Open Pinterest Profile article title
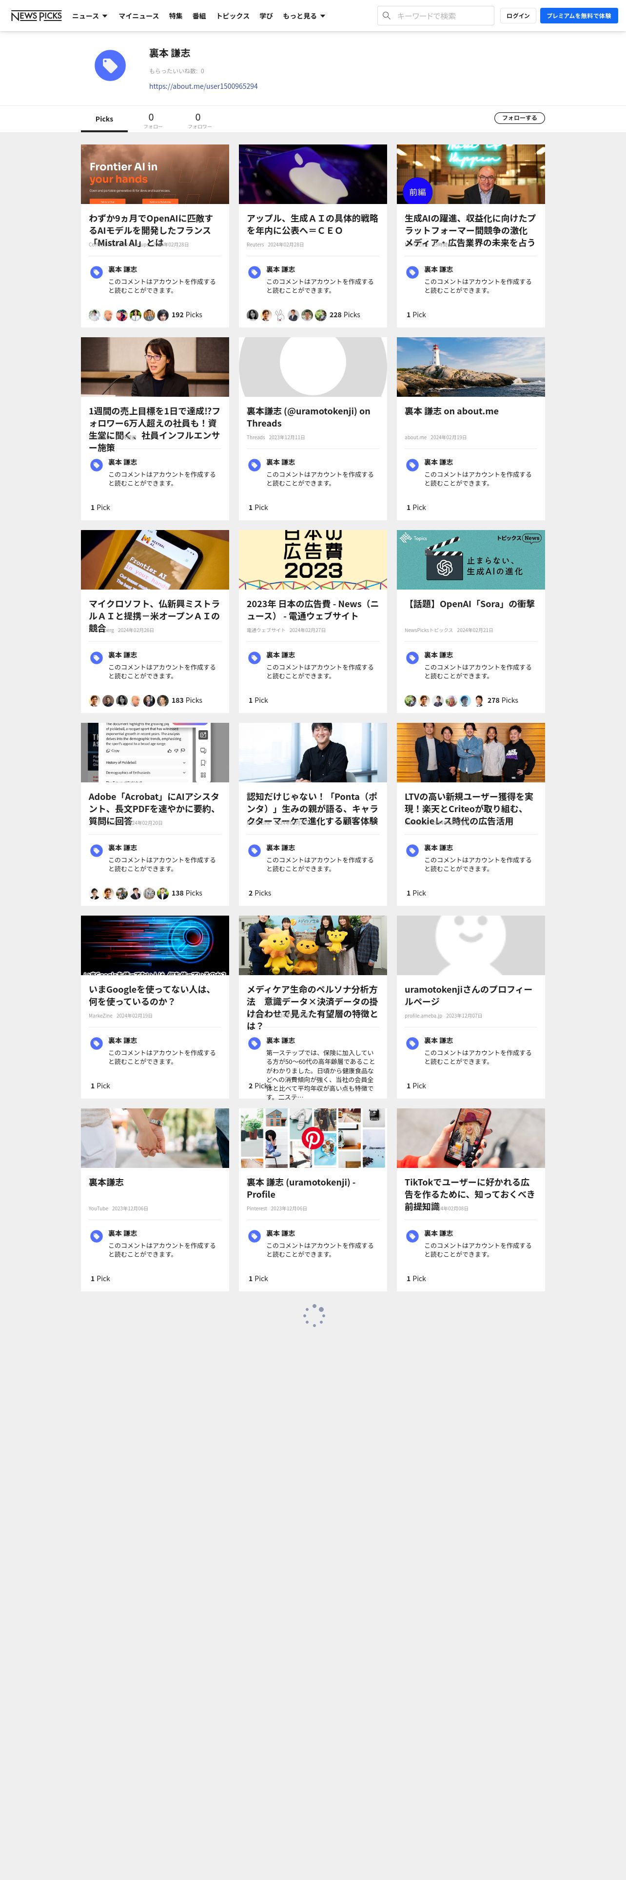 pyautogui.click(x=301, y=1187)
